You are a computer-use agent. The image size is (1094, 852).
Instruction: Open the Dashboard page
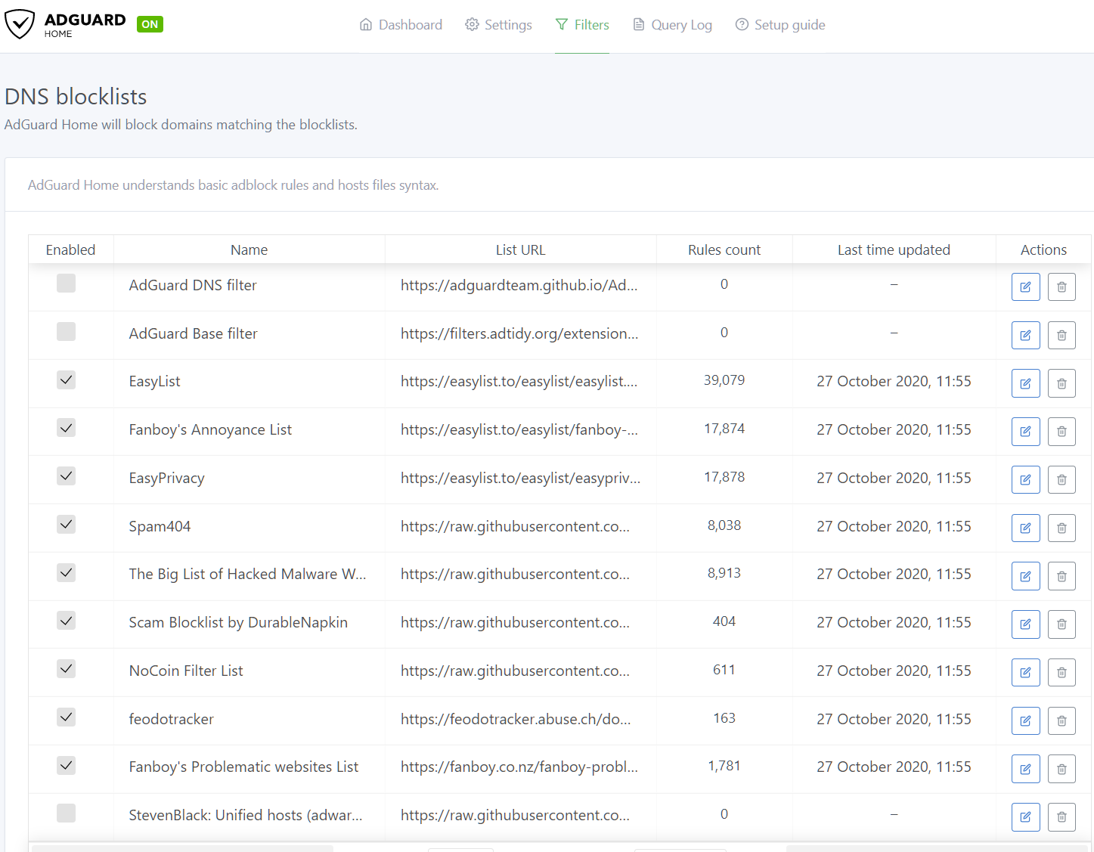[401, 24]
